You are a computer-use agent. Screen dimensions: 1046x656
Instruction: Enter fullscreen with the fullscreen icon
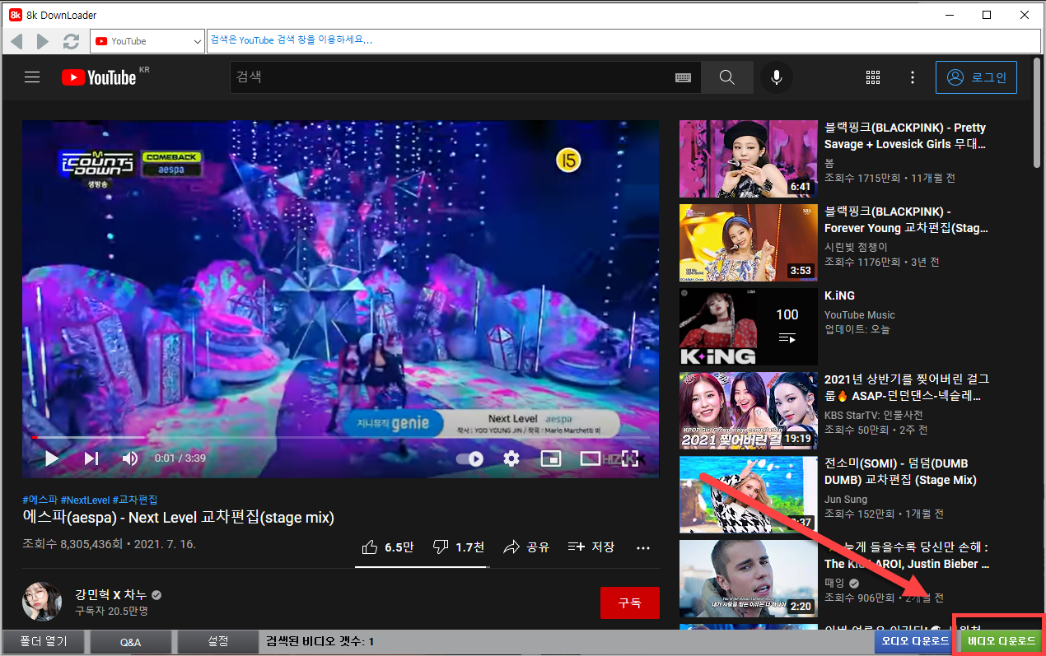[630, 458]
